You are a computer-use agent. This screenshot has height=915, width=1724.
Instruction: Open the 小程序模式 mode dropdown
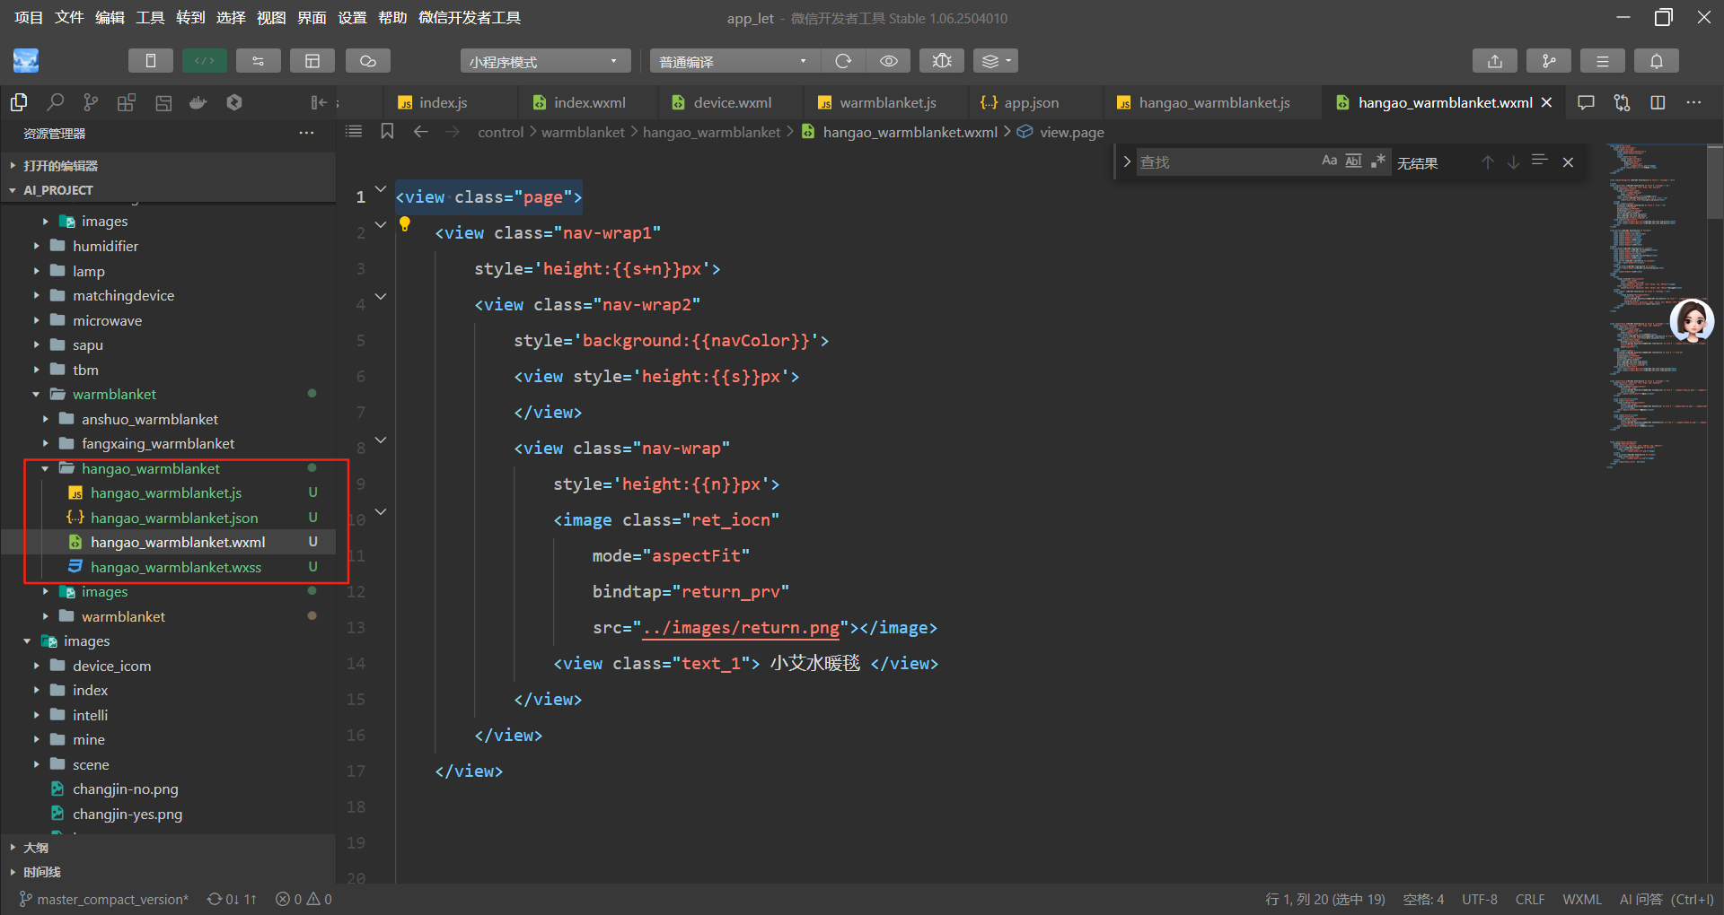(x=544, y=61)
